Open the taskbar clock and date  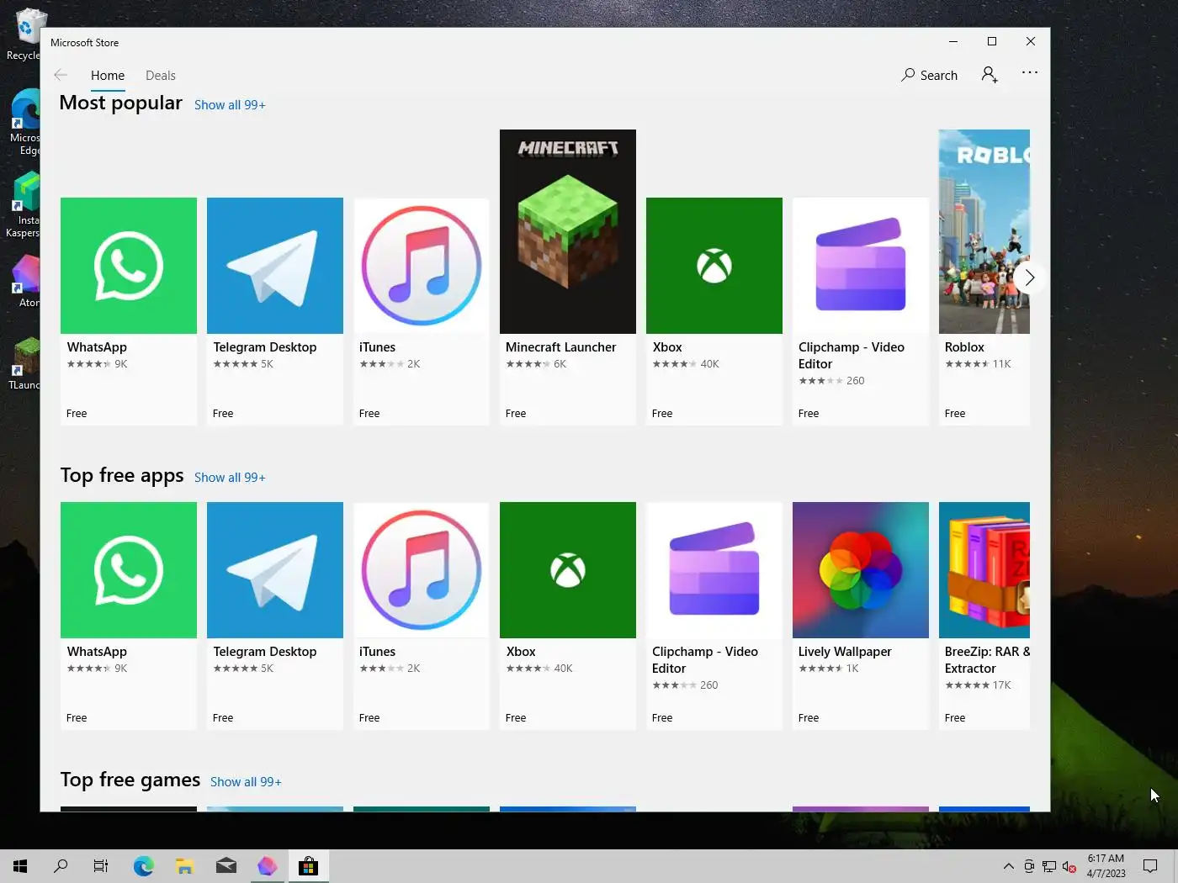click(1106, 866)
